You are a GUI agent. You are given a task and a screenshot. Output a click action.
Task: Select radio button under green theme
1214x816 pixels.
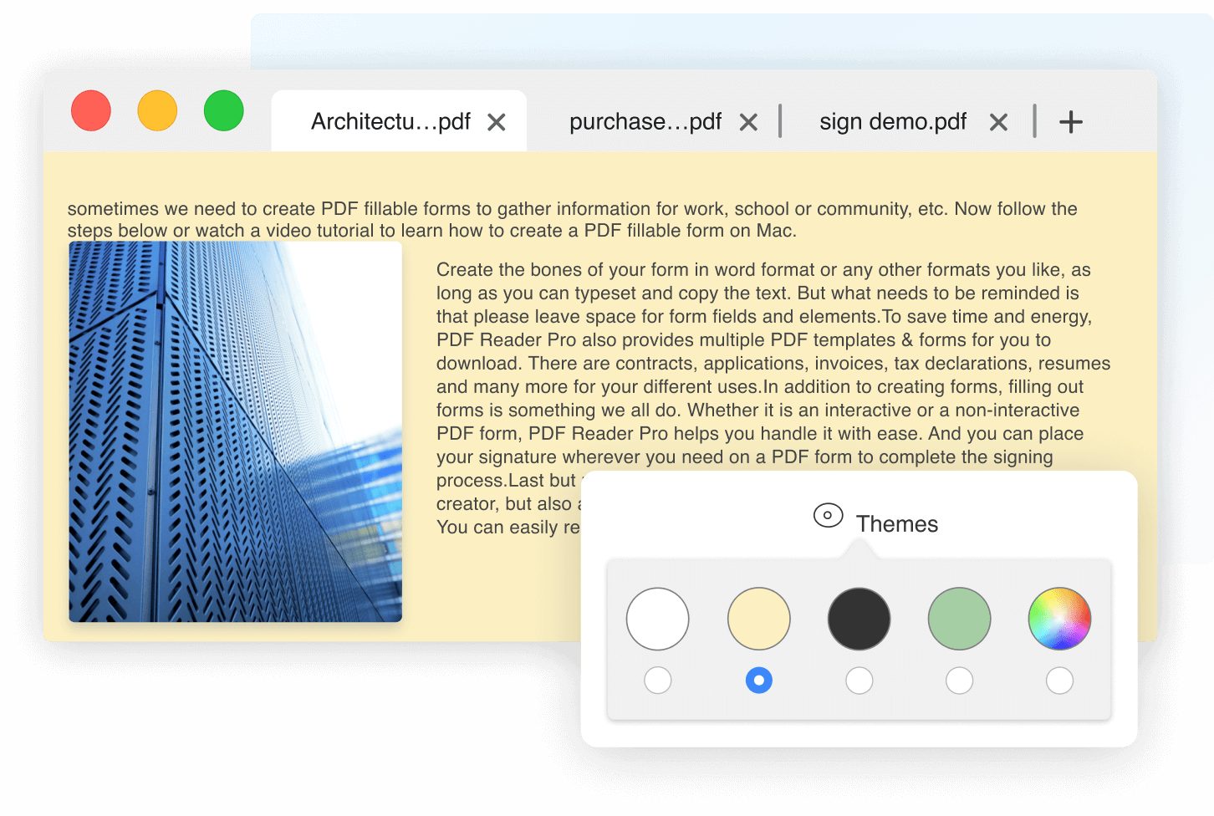959,681
